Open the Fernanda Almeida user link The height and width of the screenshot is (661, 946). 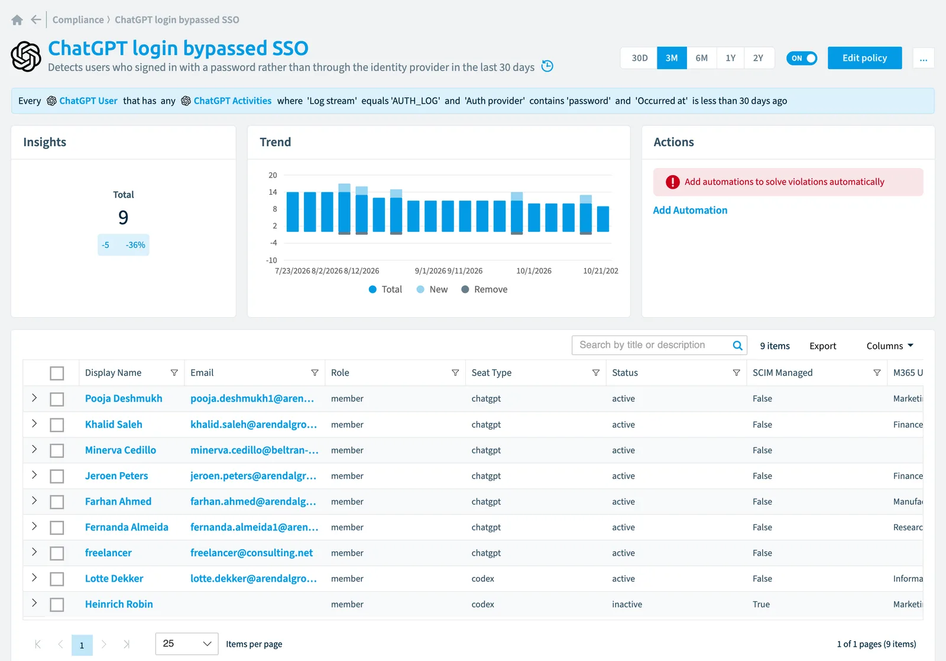coord(127,527)
